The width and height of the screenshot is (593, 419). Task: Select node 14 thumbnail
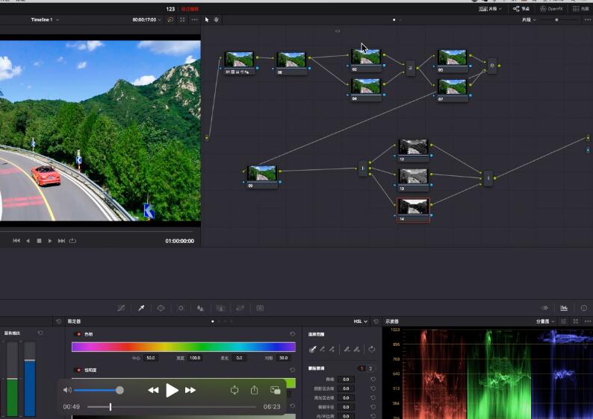tap(413, 207)
